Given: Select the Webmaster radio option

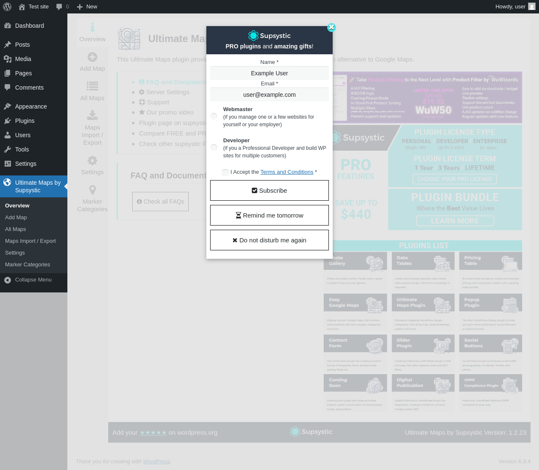Looking at the screenshot, I should point(214,116).
